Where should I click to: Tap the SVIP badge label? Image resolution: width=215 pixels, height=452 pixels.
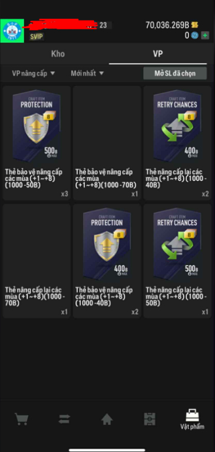click(37, 37)
